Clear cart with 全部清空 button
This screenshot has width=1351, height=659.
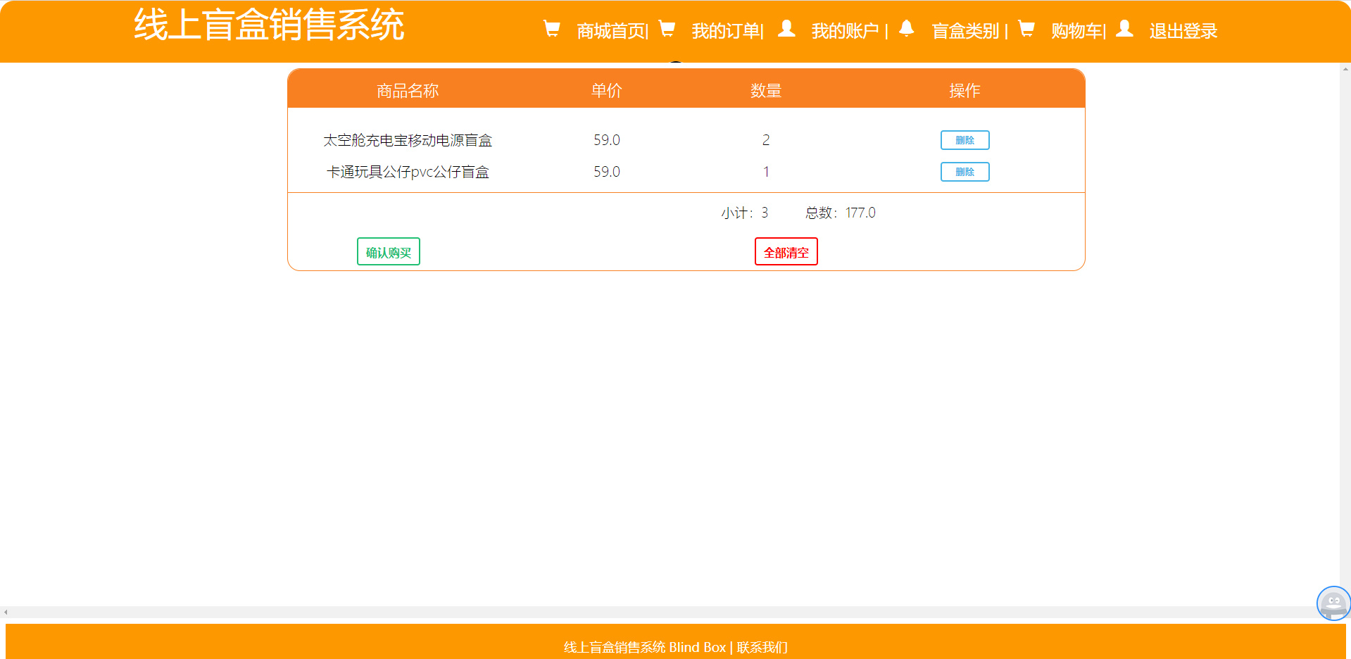pyautogui.click(x=786, y=251)
